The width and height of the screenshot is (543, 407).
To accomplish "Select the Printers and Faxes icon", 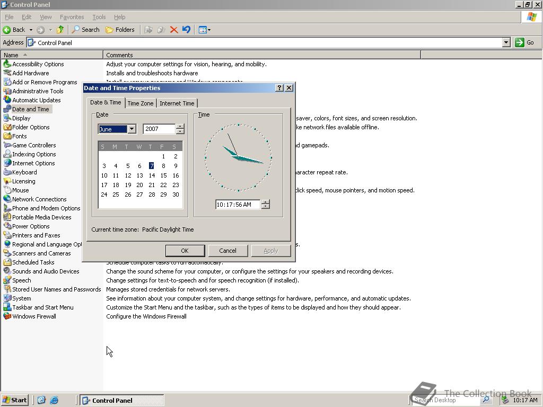I will (7, 235).
